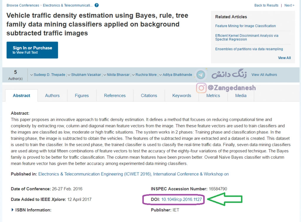The height and width of the screenshot is (222, 301).
Task: Open the DOI 10.1049/cp.2016.1127 link
Action: point(181,199)
